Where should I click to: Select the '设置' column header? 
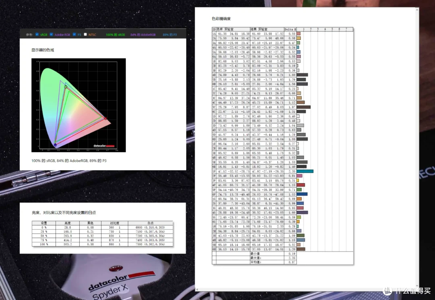[44, 223]
